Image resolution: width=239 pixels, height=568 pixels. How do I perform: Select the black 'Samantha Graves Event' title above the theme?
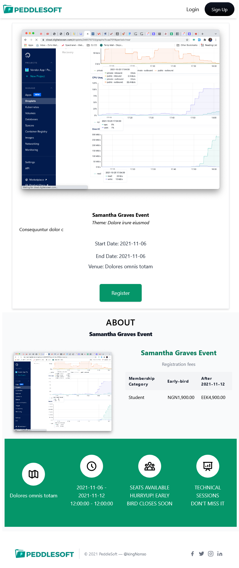[121, 215]
